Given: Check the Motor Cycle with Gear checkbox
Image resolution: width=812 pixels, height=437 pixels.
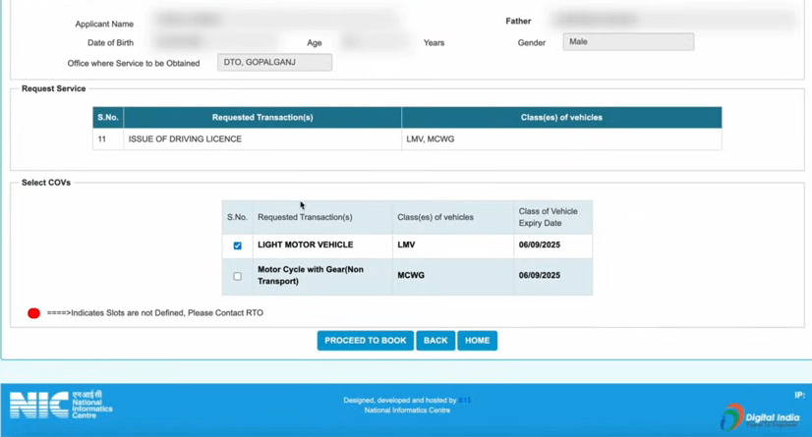Looking at the screenshot, I should point(237,276).
